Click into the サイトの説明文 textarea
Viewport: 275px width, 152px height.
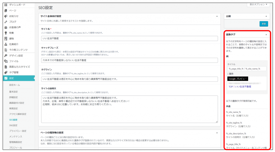(129, 109)
